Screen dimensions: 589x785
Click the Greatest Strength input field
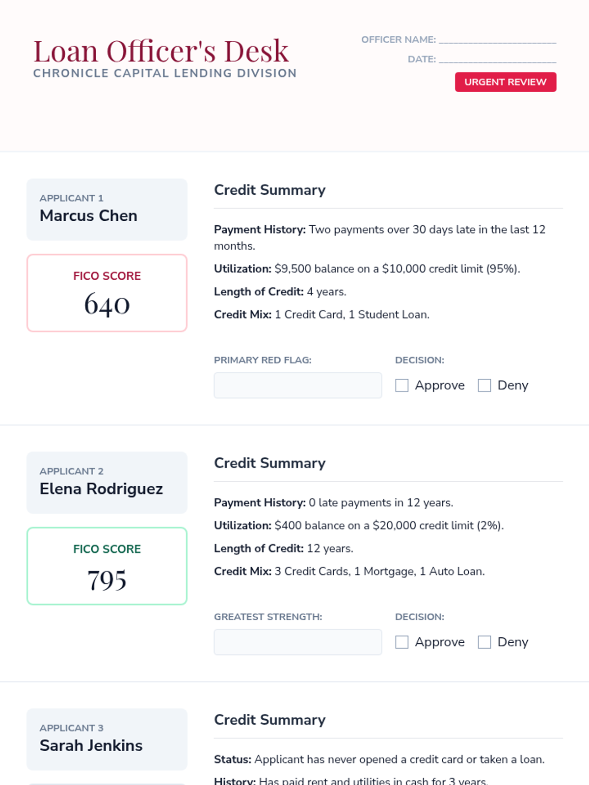click(x=297, y=642)
